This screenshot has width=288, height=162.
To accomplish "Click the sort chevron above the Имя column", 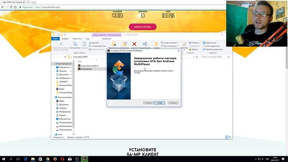I will pyautogui.click(x=96, y=60).
